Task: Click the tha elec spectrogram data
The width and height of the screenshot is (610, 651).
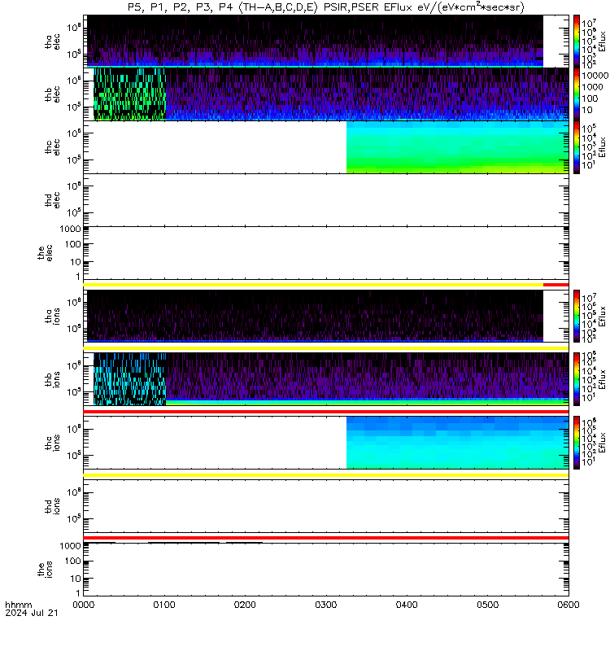Action: point(315,42)
